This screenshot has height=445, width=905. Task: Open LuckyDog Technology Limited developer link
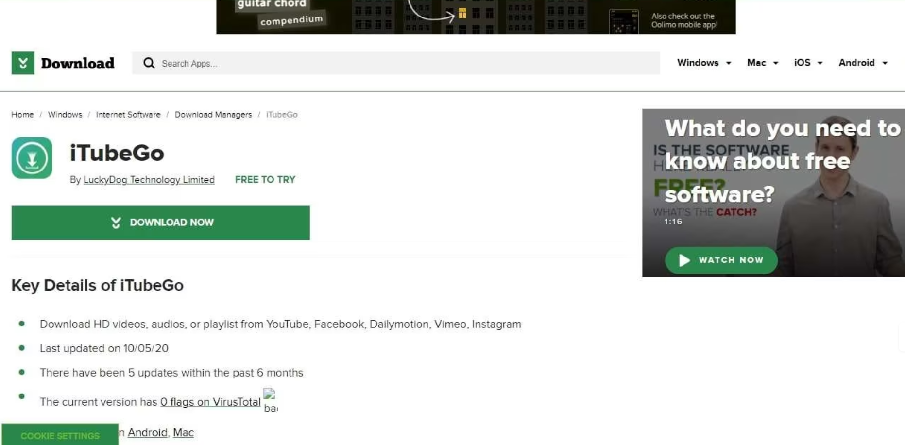click(149, 180)
